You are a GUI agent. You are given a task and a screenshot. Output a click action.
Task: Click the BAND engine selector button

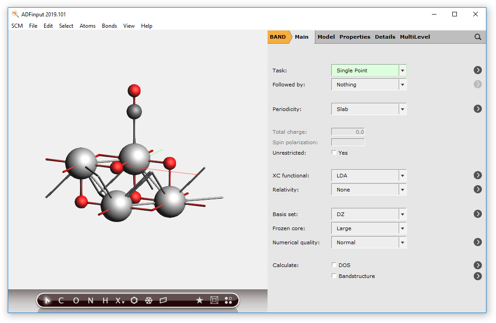(x=278, y=37)
